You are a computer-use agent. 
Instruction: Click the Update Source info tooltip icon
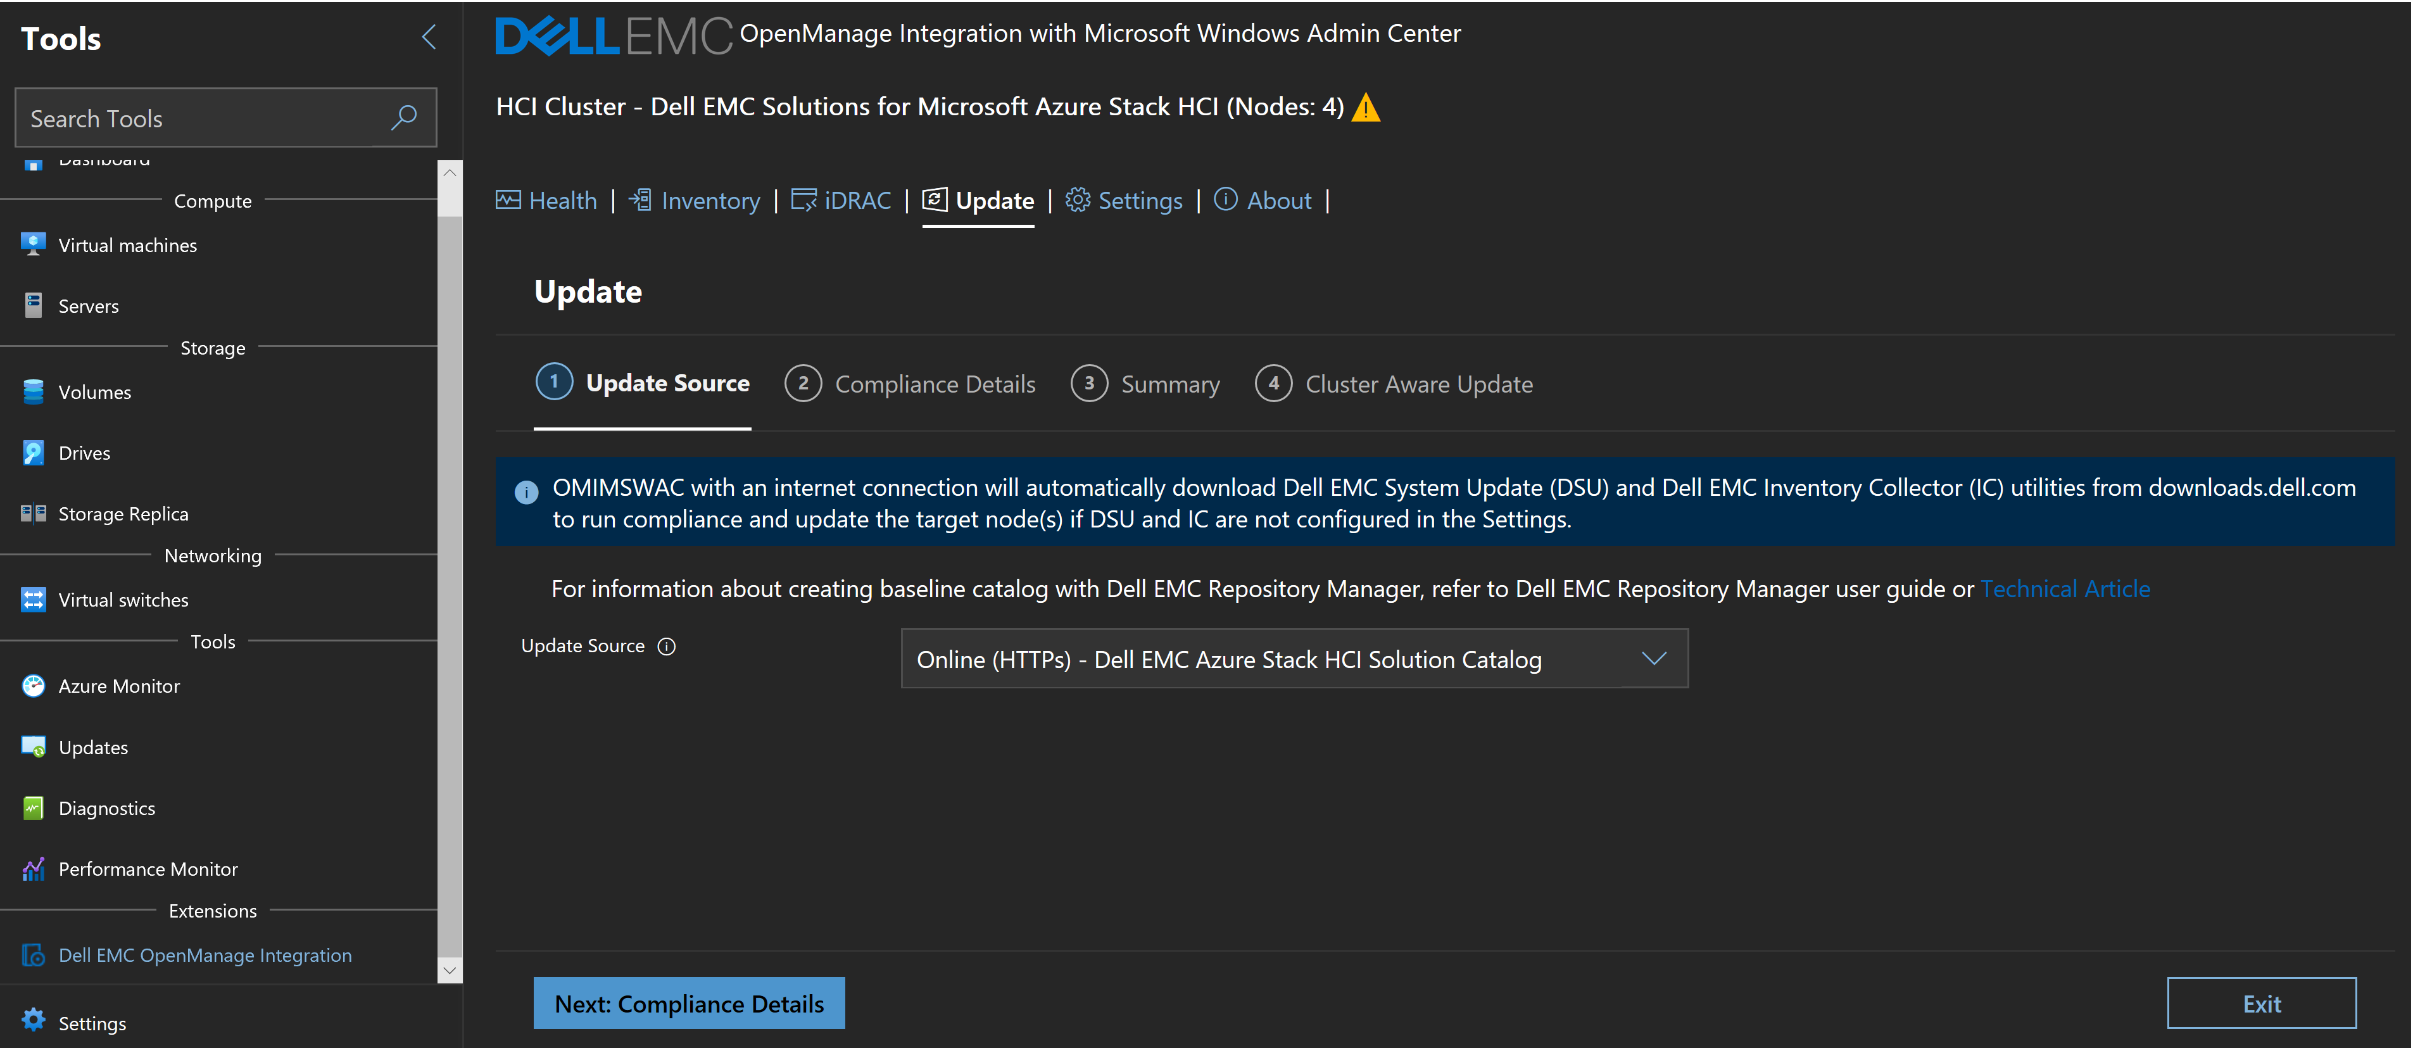click(x=666, y=647)
